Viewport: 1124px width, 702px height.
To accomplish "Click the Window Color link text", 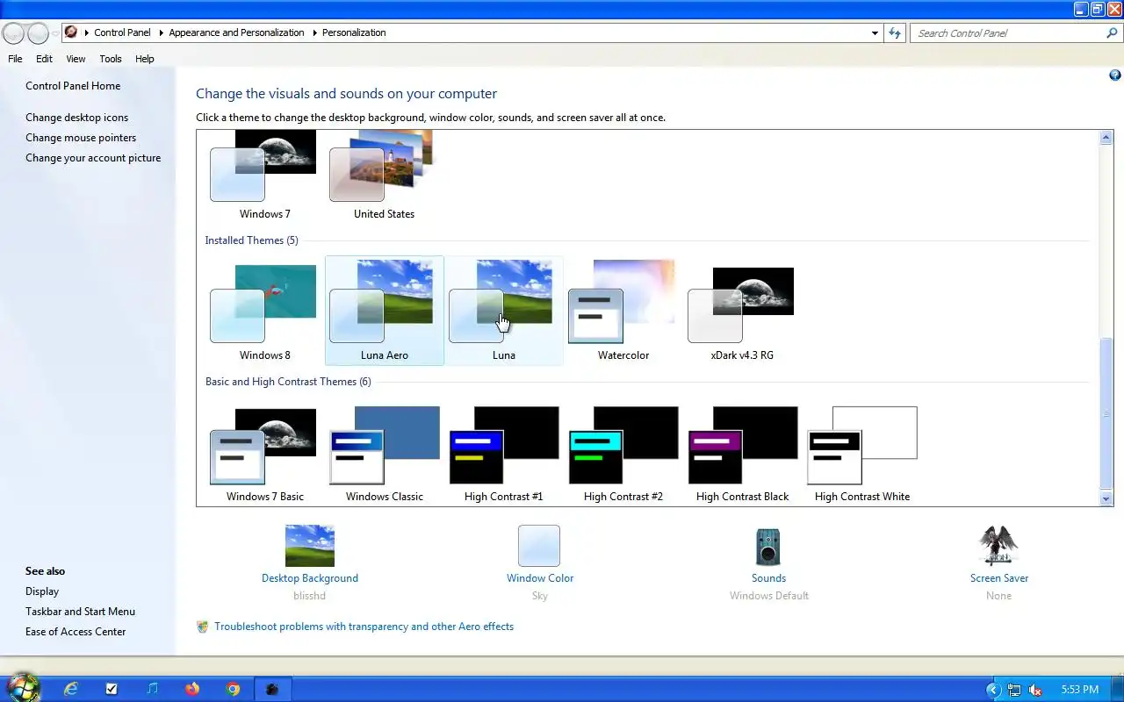I will click(540, 578).
